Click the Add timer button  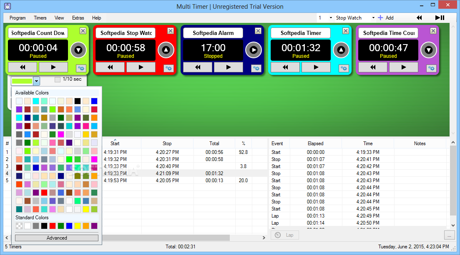386,18
